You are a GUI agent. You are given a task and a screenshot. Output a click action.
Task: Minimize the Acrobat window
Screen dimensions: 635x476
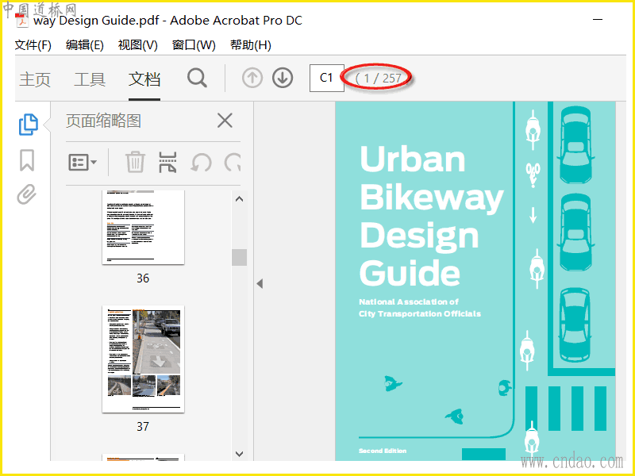(x=598, y=19)
